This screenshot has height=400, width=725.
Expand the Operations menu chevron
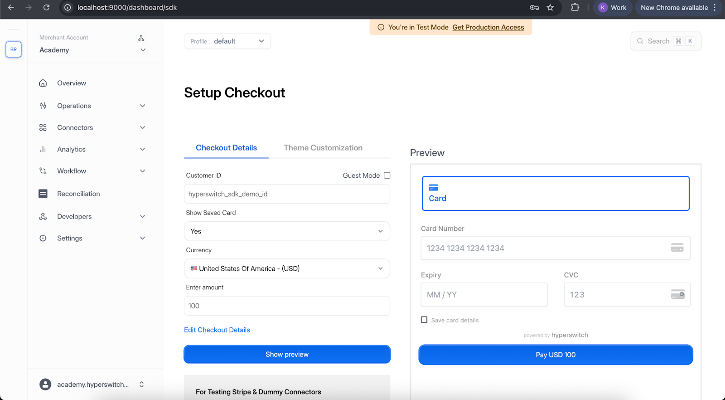click(142, 106)
